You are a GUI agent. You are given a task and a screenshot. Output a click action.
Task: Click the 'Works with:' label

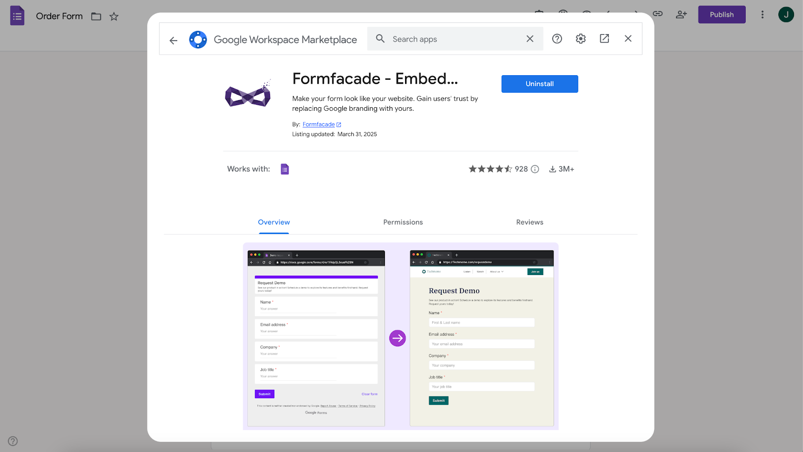[248, 169]
